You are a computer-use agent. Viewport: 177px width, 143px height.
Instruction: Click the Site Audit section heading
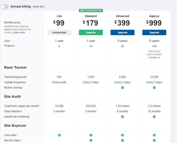[x=12, y=96]
